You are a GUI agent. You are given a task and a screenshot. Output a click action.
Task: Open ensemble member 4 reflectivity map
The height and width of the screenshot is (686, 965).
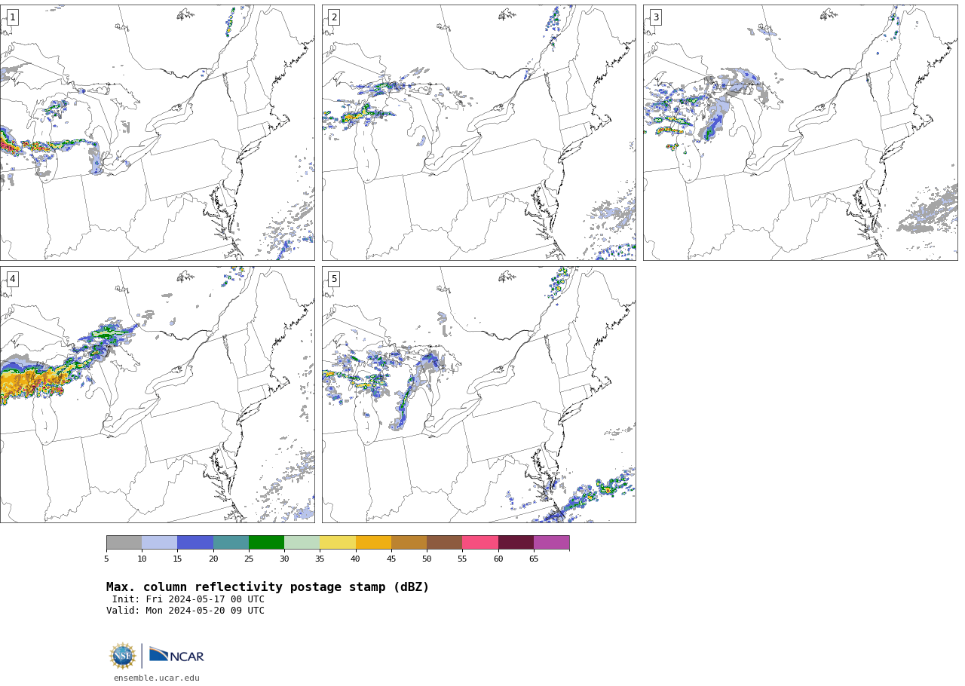(157, 394)
